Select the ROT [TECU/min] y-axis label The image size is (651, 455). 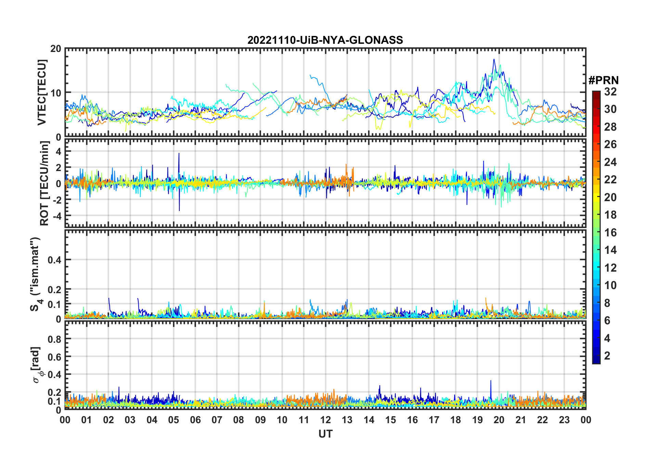click(44, 183)
